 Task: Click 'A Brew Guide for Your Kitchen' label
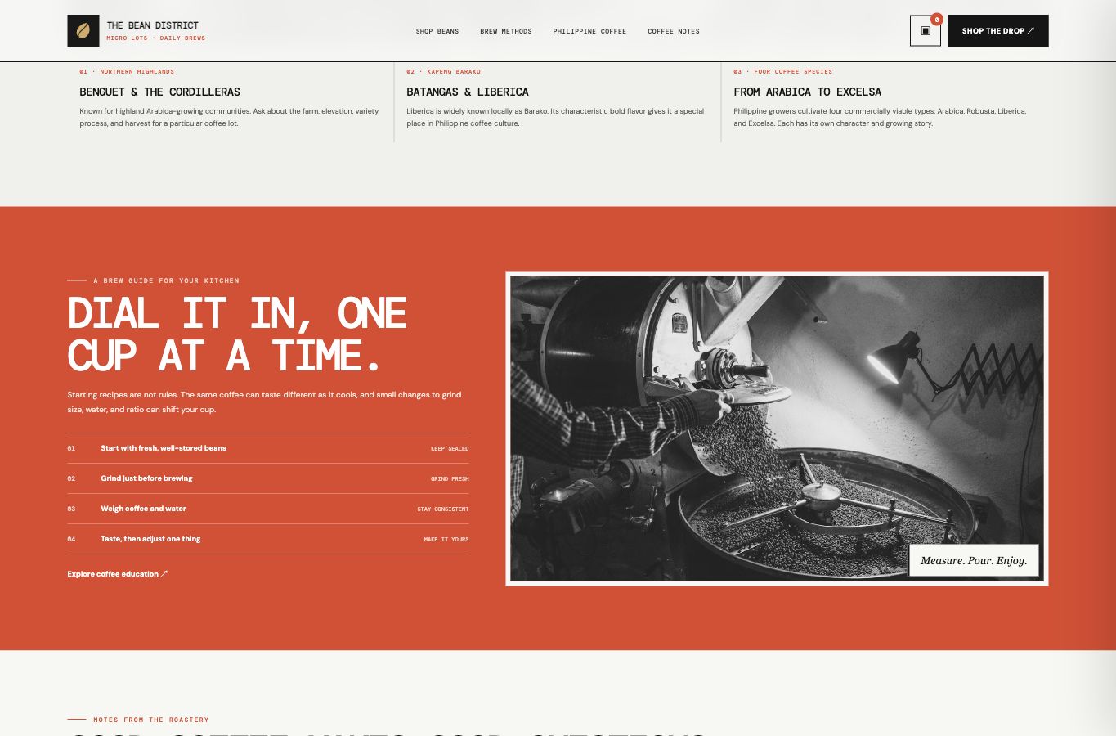[166, 280]
